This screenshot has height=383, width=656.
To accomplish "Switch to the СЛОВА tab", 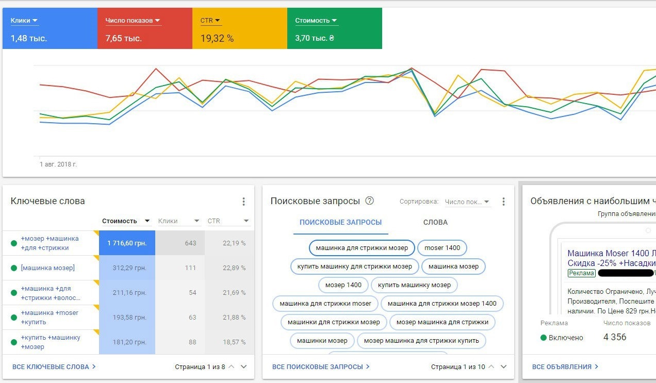I will (x=435, y=223).
